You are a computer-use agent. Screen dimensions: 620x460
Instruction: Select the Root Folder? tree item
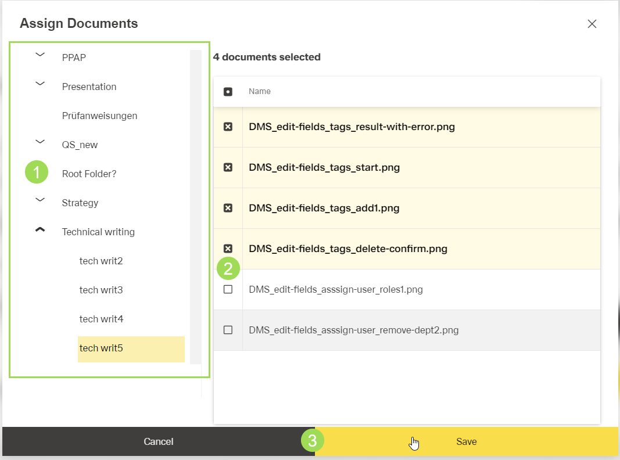pyautogui.click(x=89, y=174)
